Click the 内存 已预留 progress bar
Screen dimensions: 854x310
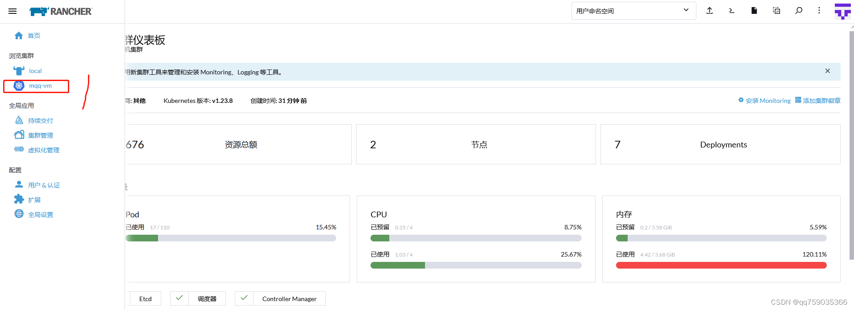coord(721,238)
